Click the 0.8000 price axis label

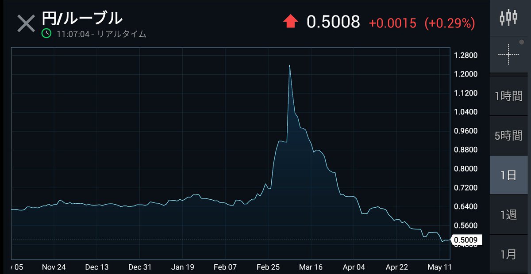click(466, 169)
